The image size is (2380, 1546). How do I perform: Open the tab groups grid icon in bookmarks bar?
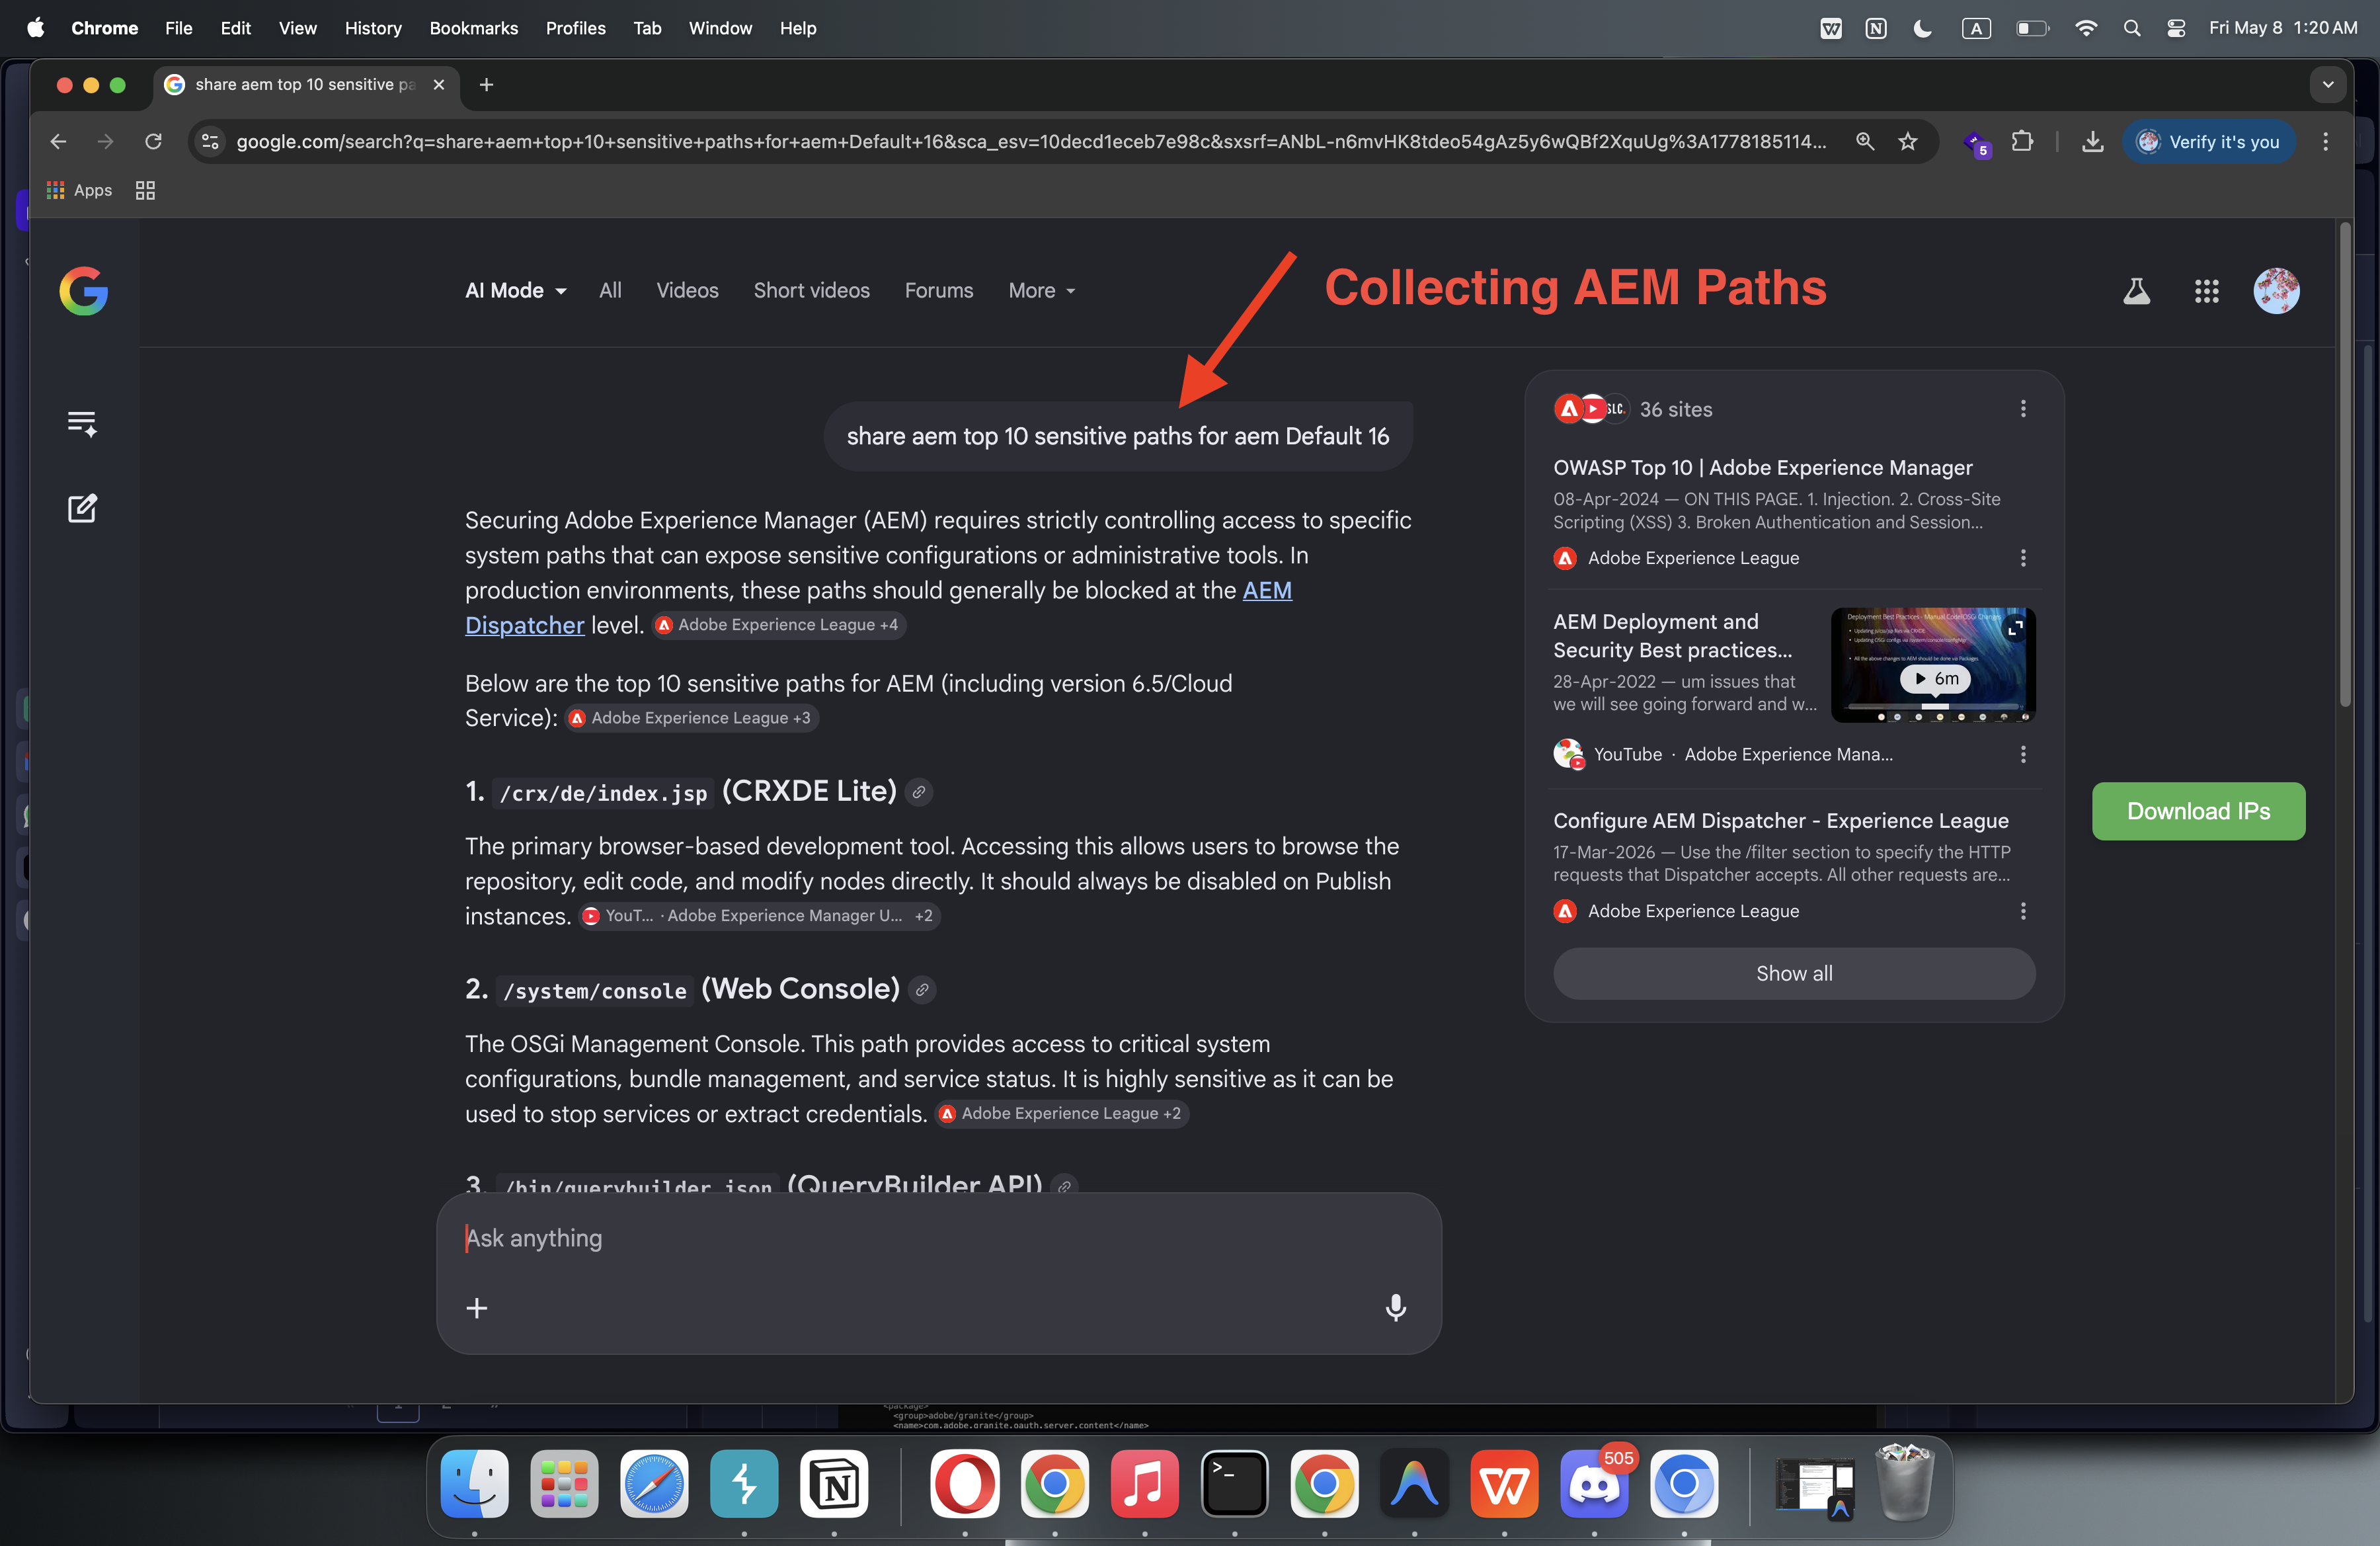(x=145, y=190)
